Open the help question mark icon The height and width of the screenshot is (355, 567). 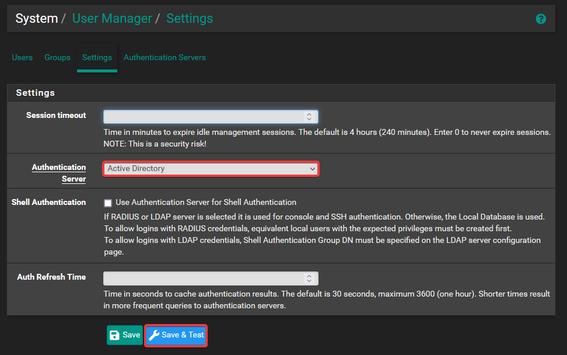[541, 19]
